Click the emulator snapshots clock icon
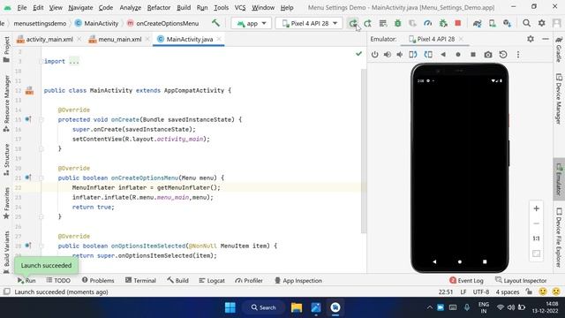565x318 pixels. (x=503, y=55)
